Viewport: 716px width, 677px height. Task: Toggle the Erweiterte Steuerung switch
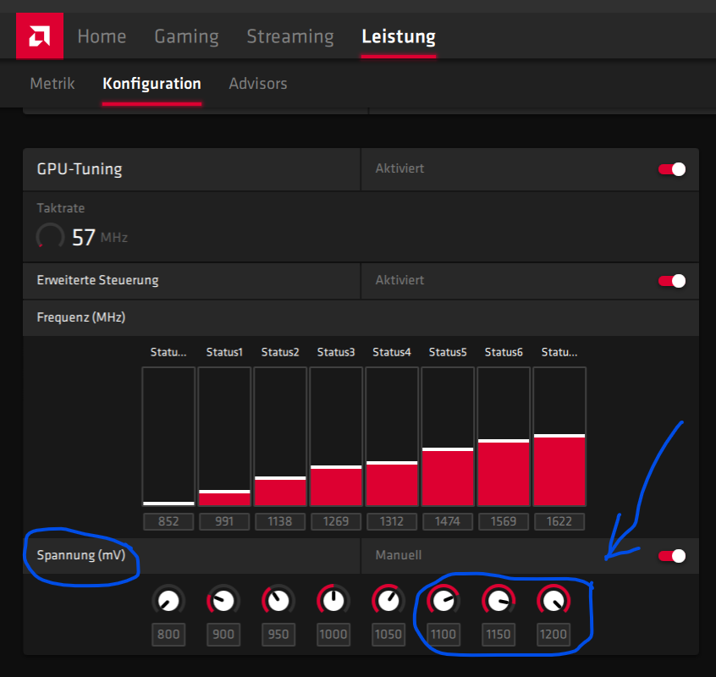[x=672, y=281]
